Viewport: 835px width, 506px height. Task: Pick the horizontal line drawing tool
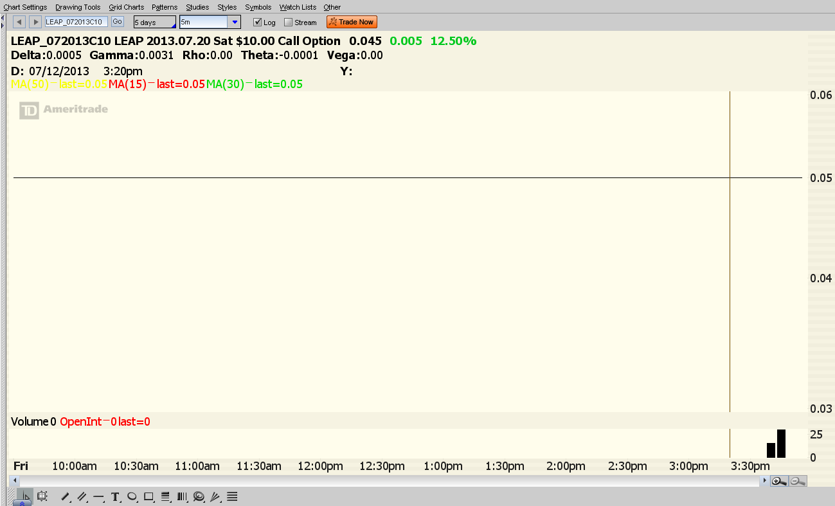[99, 496]
